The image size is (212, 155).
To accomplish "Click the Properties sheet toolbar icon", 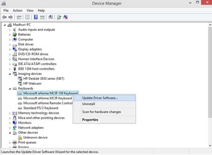I will tap(27, 17).
